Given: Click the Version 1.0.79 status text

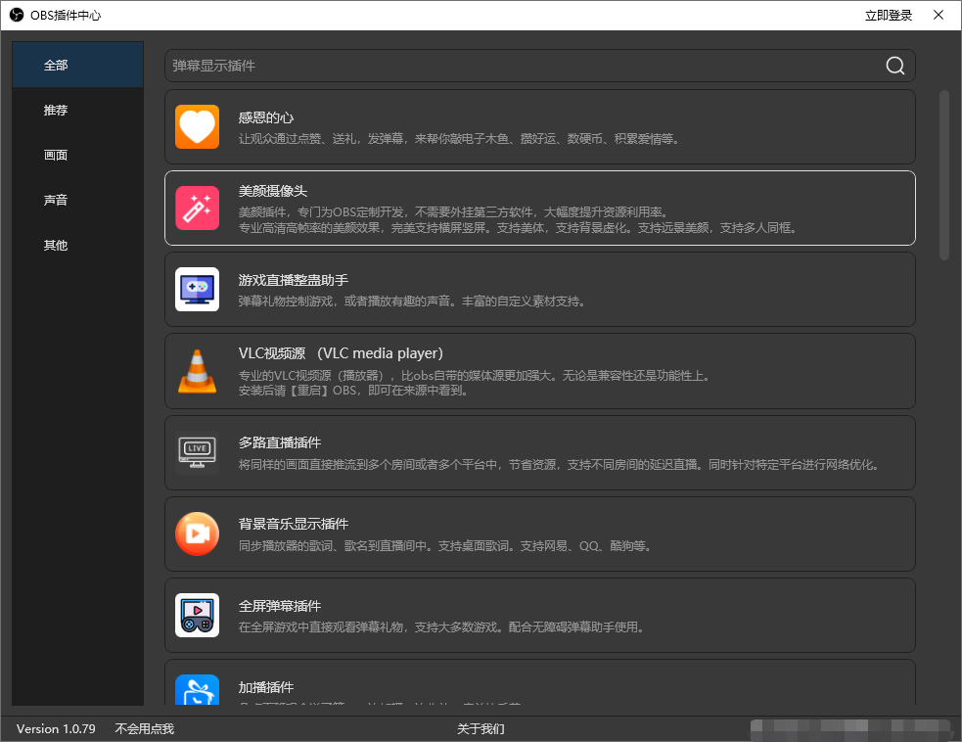Looking at the screenshot, I should click(x=56, y=728).
